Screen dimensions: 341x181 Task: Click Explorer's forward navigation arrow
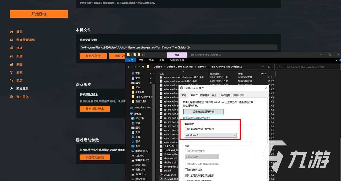(135, 67)
